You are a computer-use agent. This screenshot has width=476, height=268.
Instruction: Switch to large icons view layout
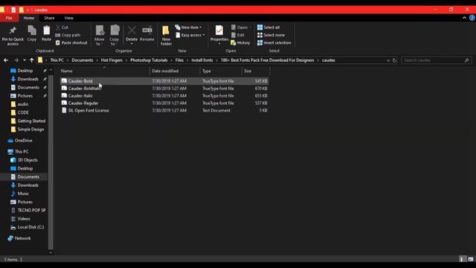click(471, 259)
